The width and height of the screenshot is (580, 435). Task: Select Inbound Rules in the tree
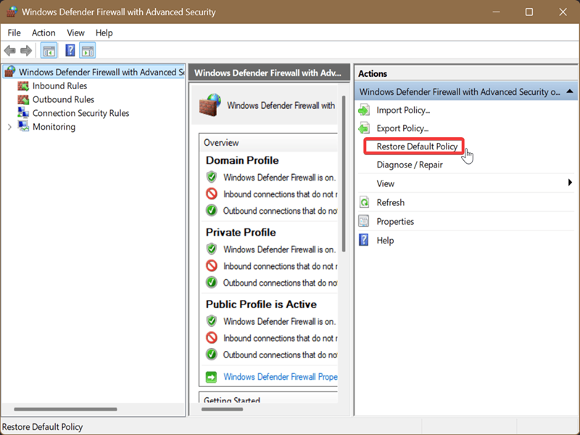pyautogui.click(x=59, y=86)
